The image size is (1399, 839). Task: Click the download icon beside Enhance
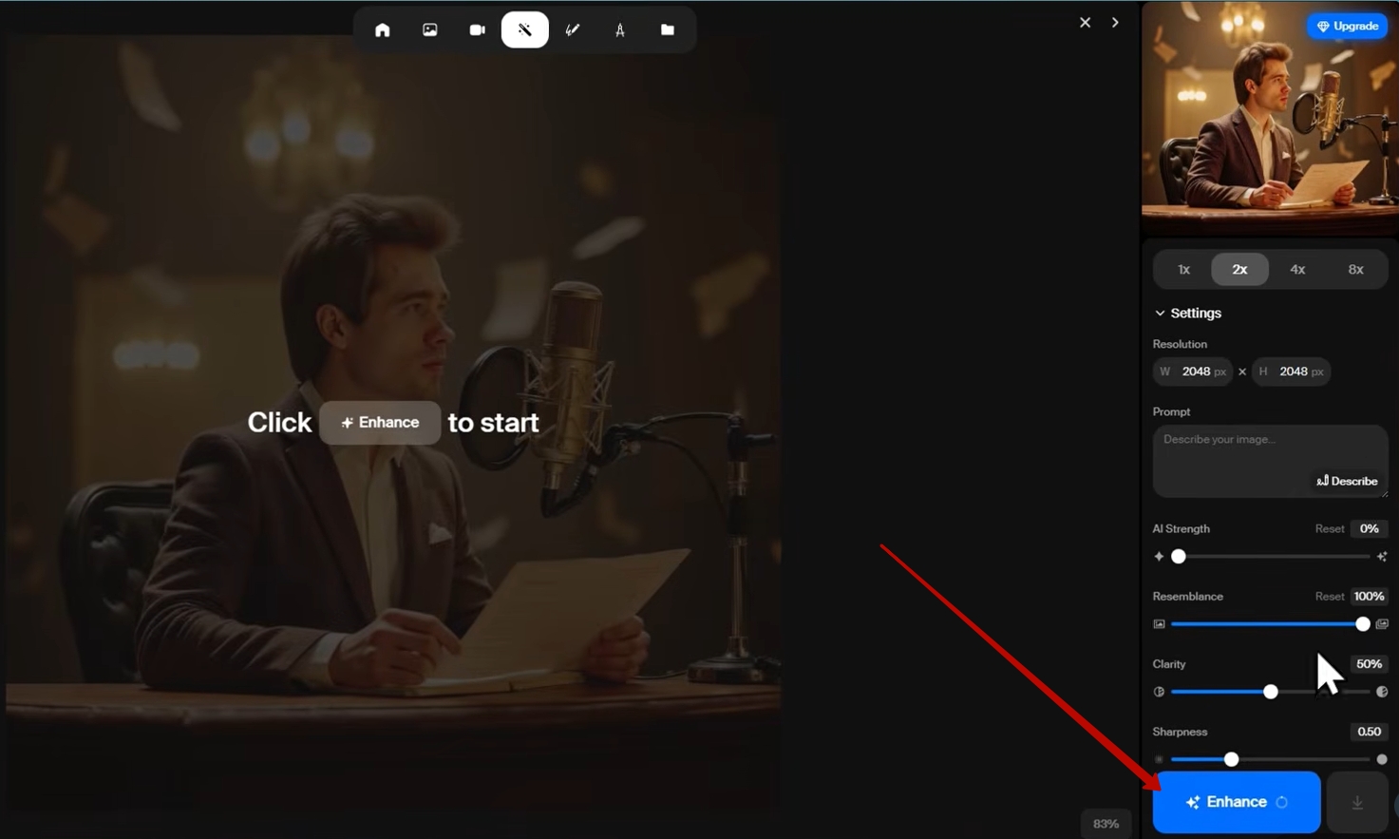point(1357,803)
